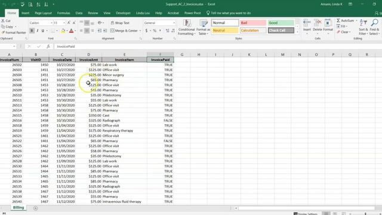Click Merge & Center button
The height and width of the screenshot is (215, 382).
[124, 30]
